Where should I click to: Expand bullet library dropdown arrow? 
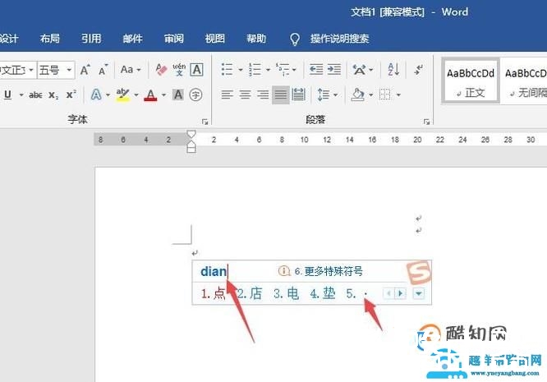241,70
